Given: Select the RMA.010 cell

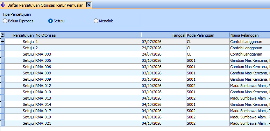Looking at the screenshot, I should tap(88, 92).
